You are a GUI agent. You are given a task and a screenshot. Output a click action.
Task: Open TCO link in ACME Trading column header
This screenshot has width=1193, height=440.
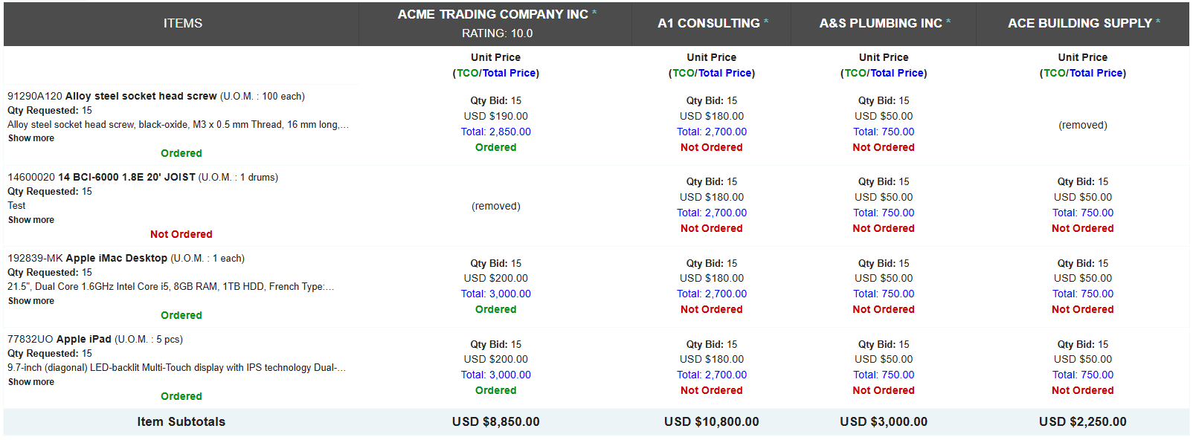click(x=467, y=73)
